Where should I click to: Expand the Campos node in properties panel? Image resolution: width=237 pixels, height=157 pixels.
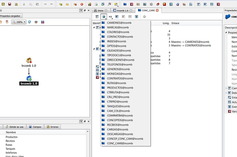[226, 88]
